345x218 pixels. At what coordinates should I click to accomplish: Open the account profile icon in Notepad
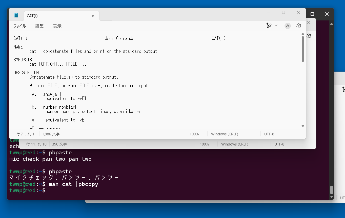[288, 26]
